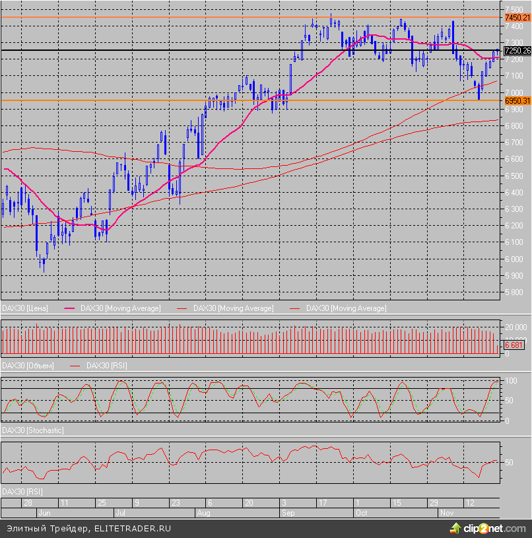The width and height of the screenshot is (532, 538).
Task: Click date 28 on the time axis
Action: click(28, 502)
